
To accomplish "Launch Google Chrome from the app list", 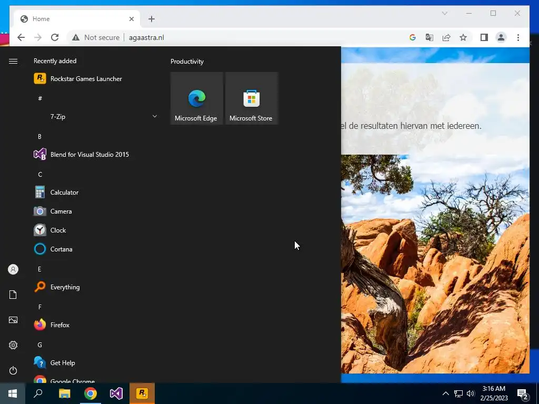I will pos(96,379).
